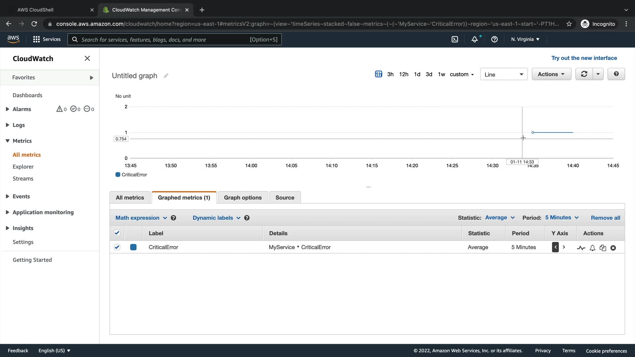The image size is (635, 357).
Task: Click the refresh graph button
Action: (584, 74)
